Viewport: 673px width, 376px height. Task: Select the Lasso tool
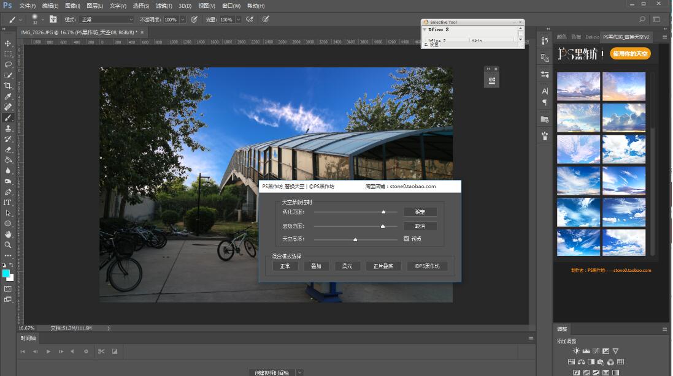pos(8,64)
